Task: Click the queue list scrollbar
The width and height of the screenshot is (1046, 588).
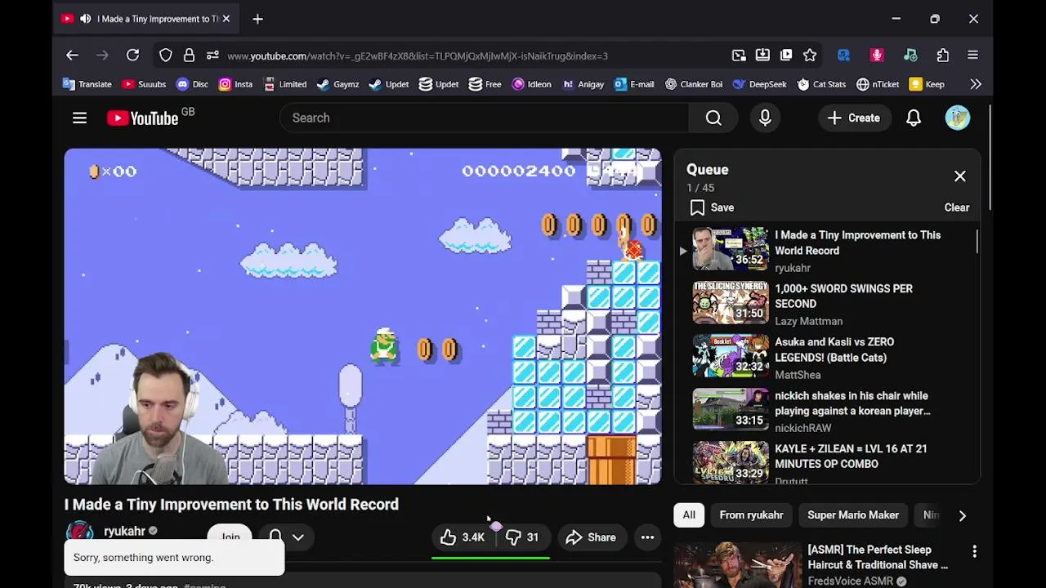Action: pyautogui.click(x=977, y=241)
